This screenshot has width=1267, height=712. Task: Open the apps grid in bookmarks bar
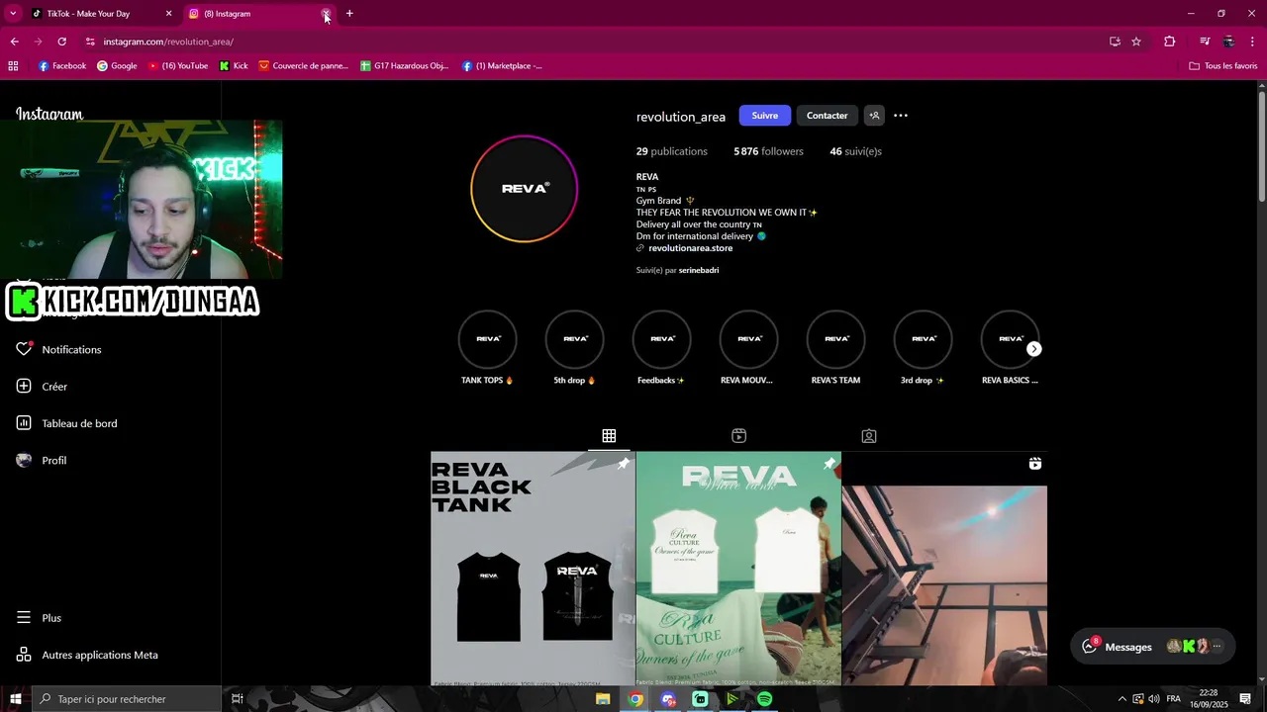point(13,66)
